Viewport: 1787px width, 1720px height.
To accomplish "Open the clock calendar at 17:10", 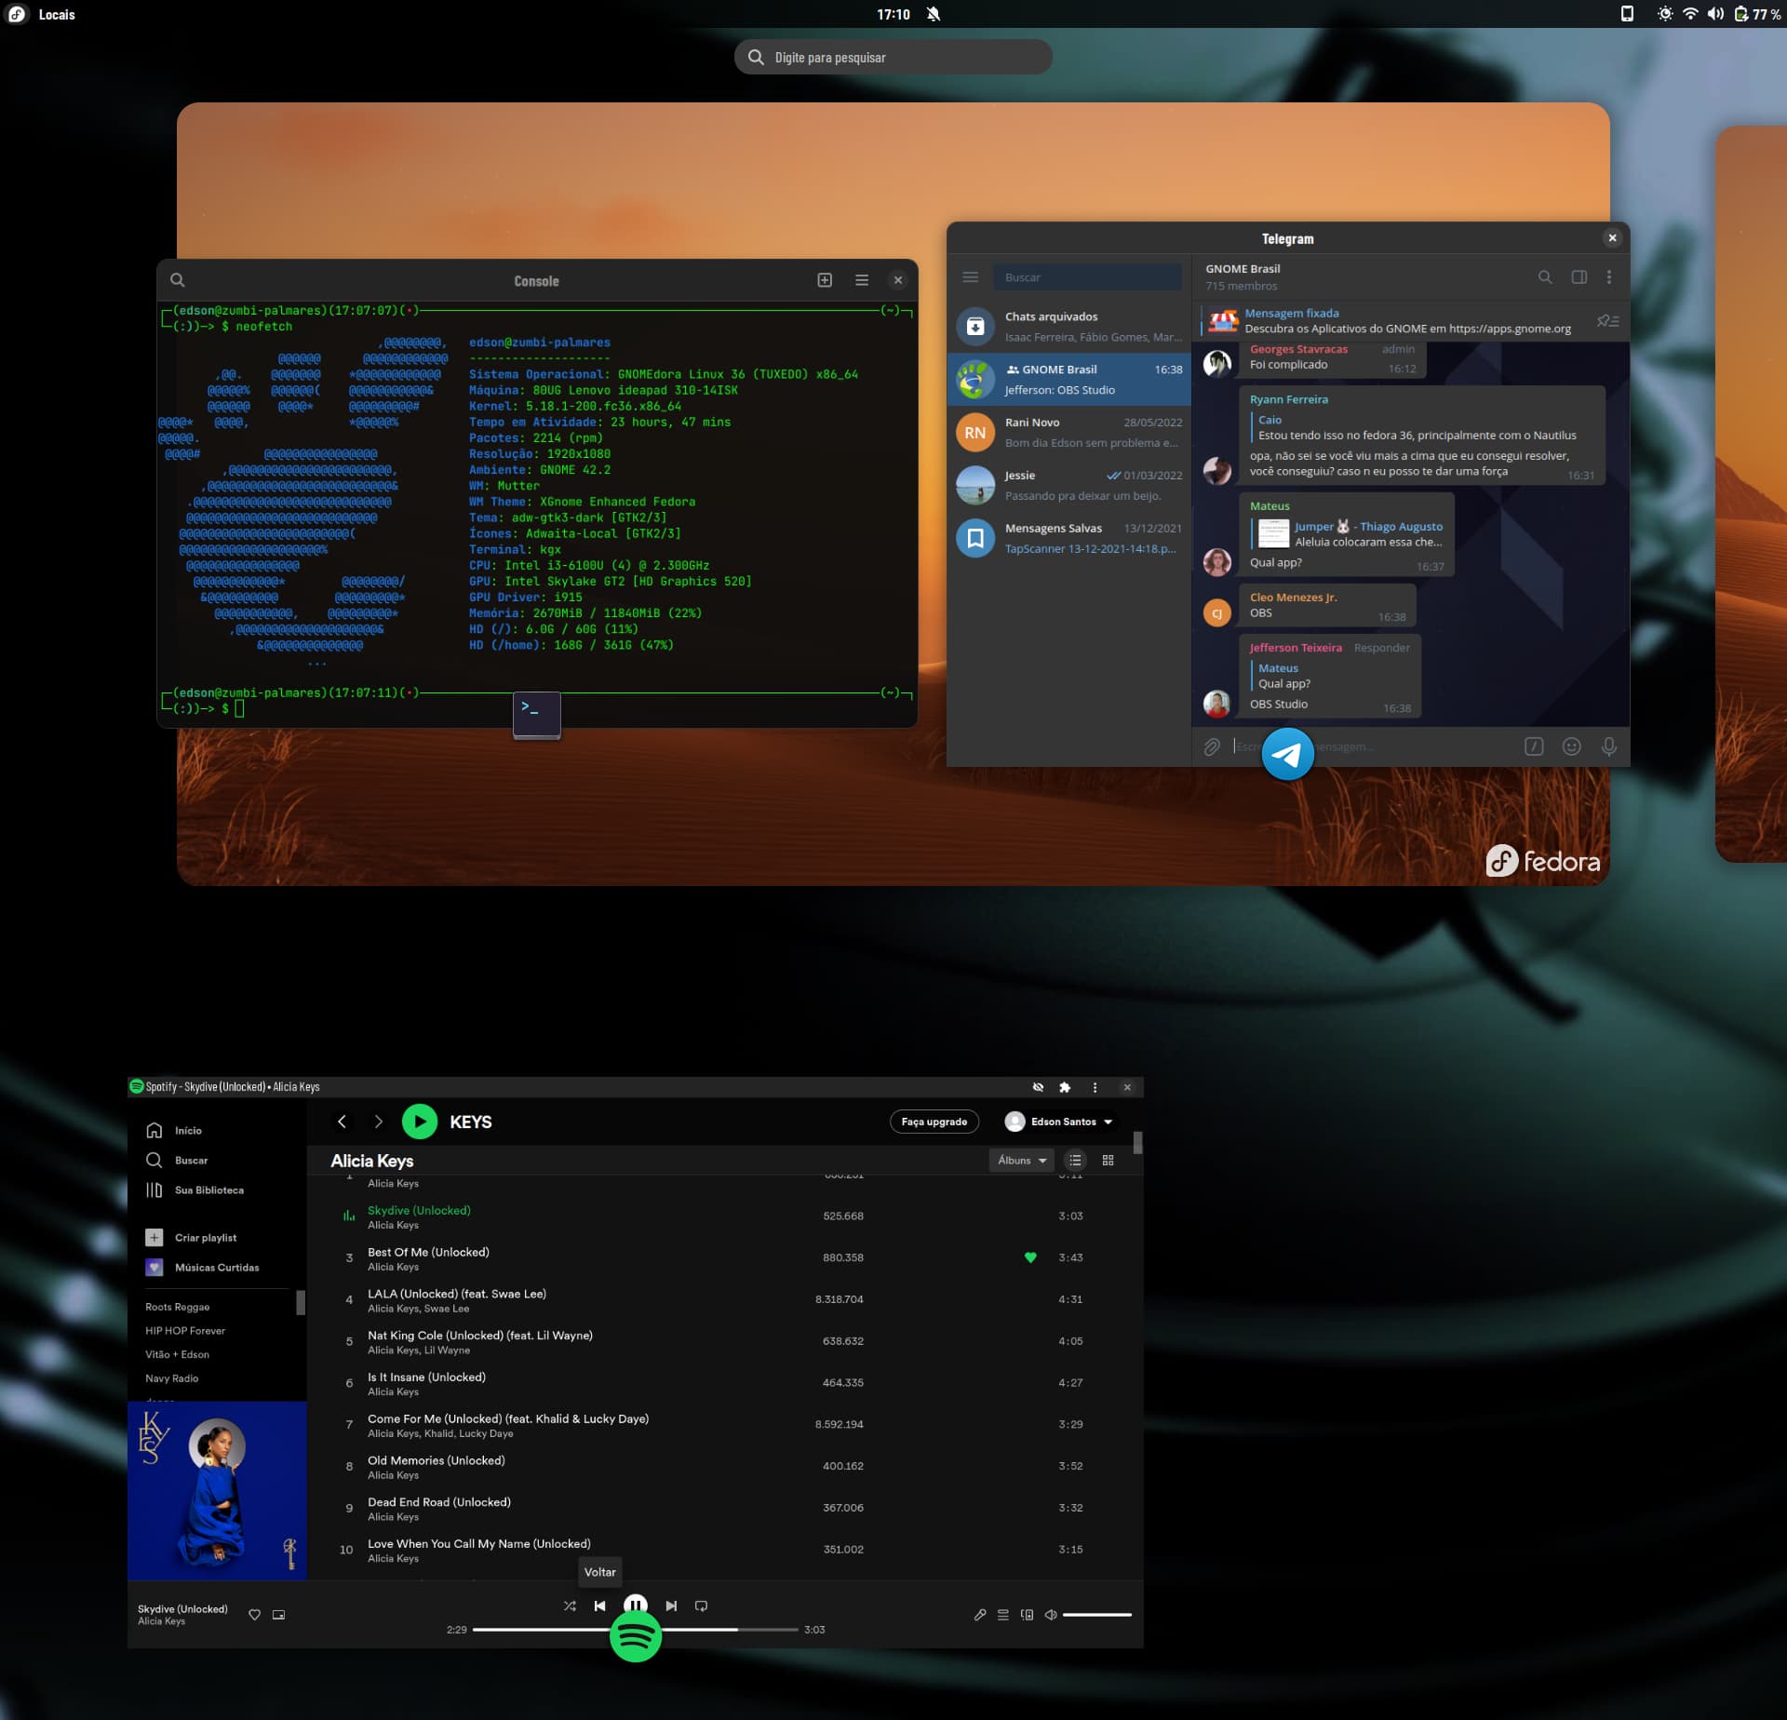I will pyautogui.click(x=893, y=14).
